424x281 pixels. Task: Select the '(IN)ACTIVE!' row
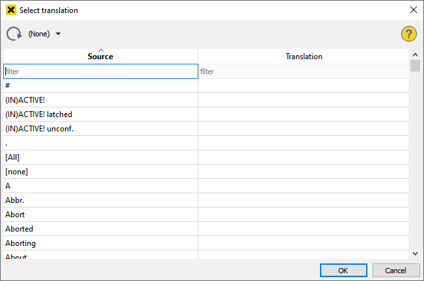[206, 100]
